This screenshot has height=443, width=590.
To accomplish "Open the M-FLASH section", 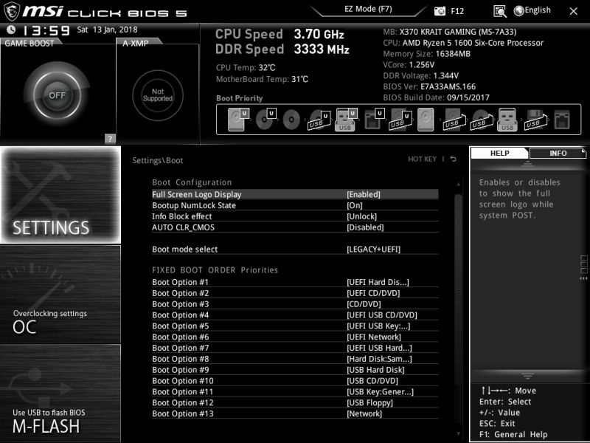I will tap(60, 394).
